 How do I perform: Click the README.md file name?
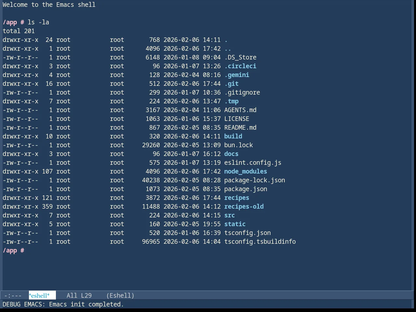[240, 127]
